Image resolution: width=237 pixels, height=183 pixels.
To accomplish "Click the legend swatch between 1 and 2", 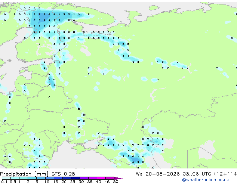I will [24, 178].
